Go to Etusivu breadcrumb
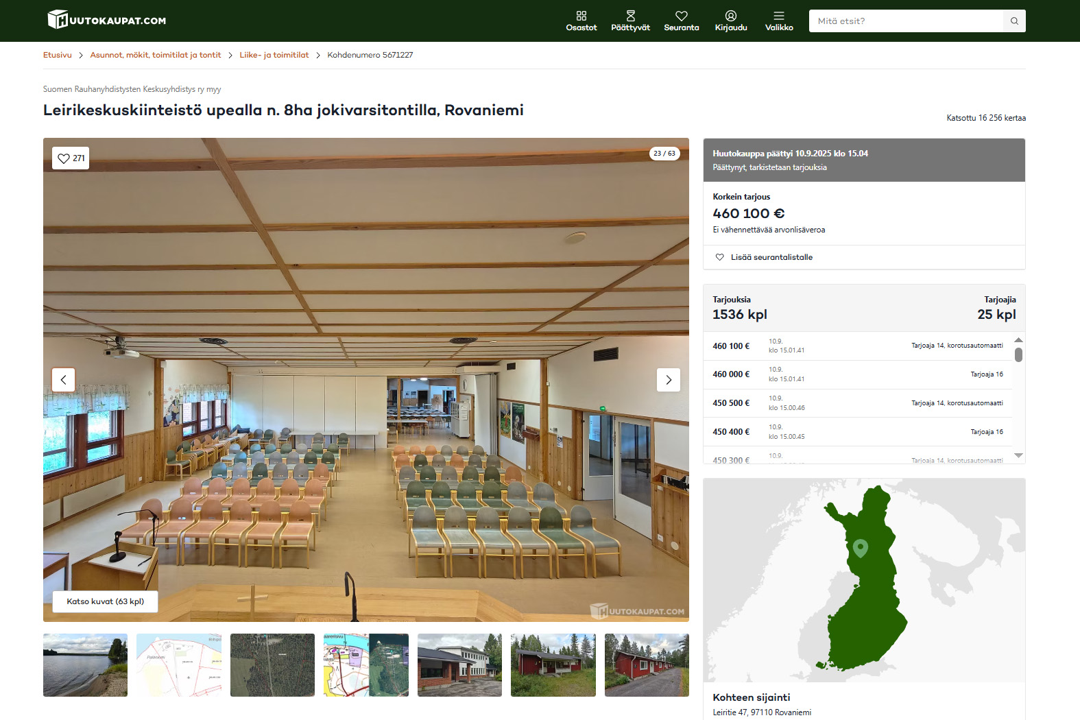Viewport: 1080px width, 720px height. (58, 55)
